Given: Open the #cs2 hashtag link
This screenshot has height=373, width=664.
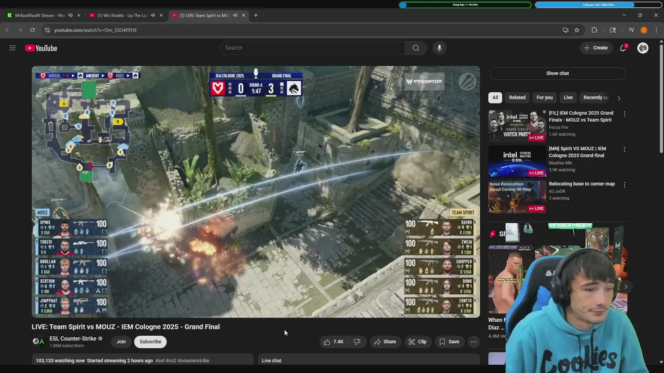Looking at the screenshot, I should pos(171,361).
